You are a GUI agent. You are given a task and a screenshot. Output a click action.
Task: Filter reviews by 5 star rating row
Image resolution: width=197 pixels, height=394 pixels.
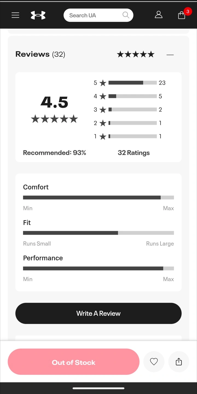click(130, 83)
